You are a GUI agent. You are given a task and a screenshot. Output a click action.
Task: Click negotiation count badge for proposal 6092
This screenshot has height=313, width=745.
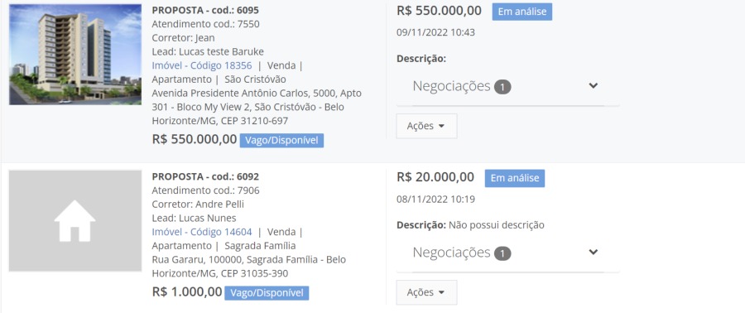point(502,253)
